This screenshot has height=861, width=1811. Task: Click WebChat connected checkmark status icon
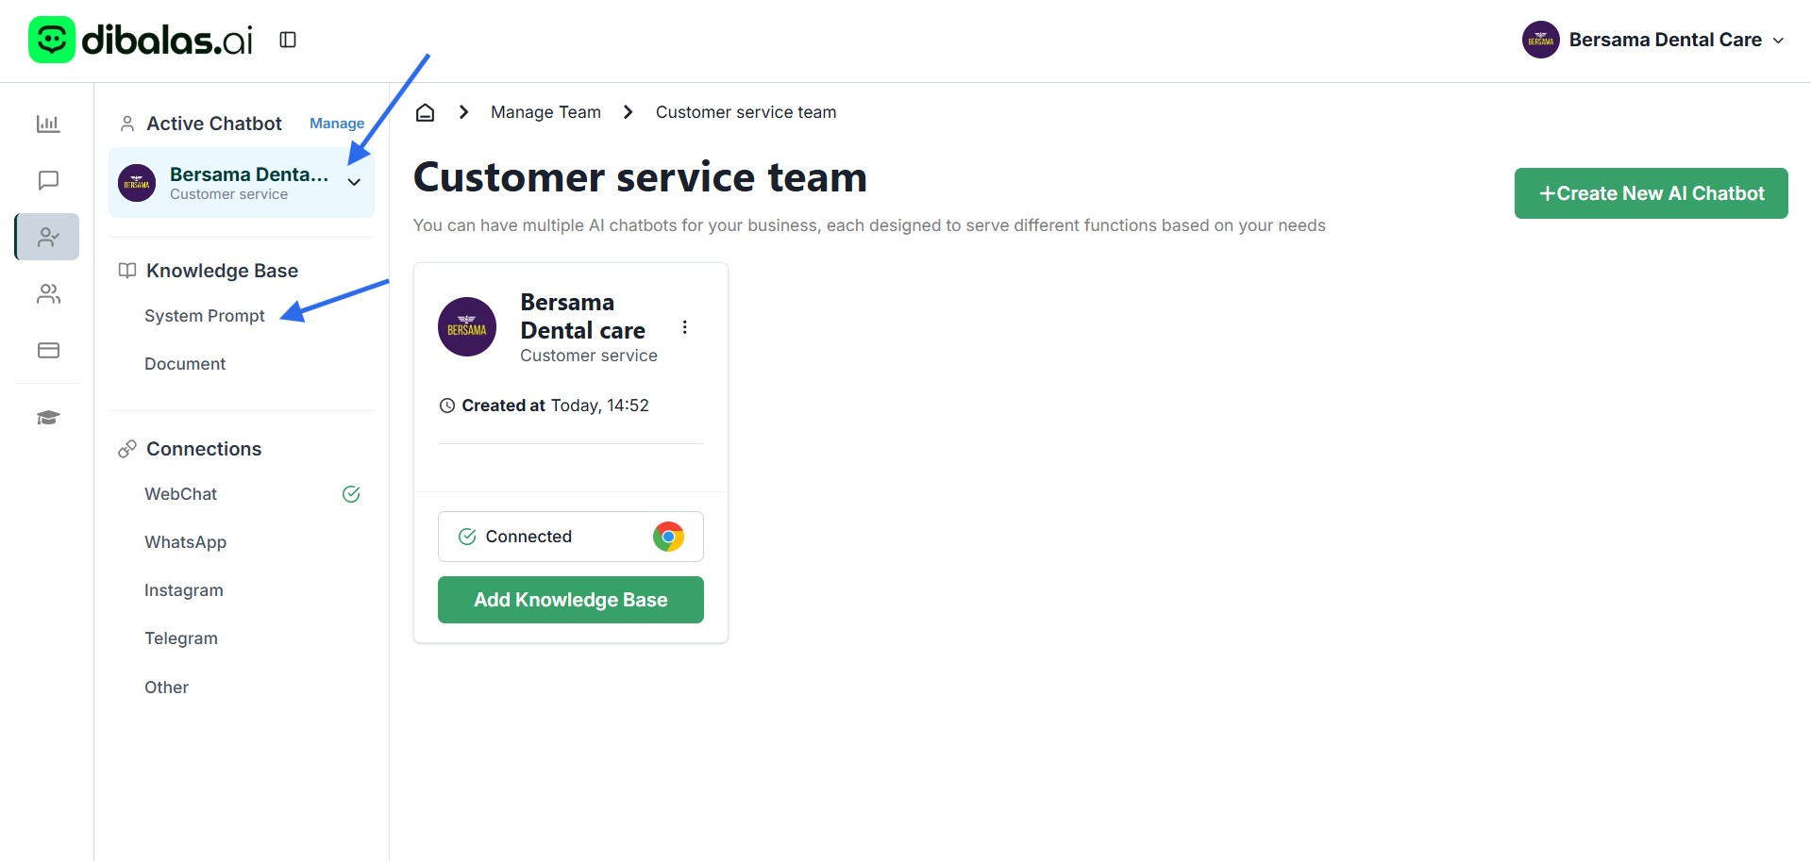pyautogui.click(x=351, y=494)
